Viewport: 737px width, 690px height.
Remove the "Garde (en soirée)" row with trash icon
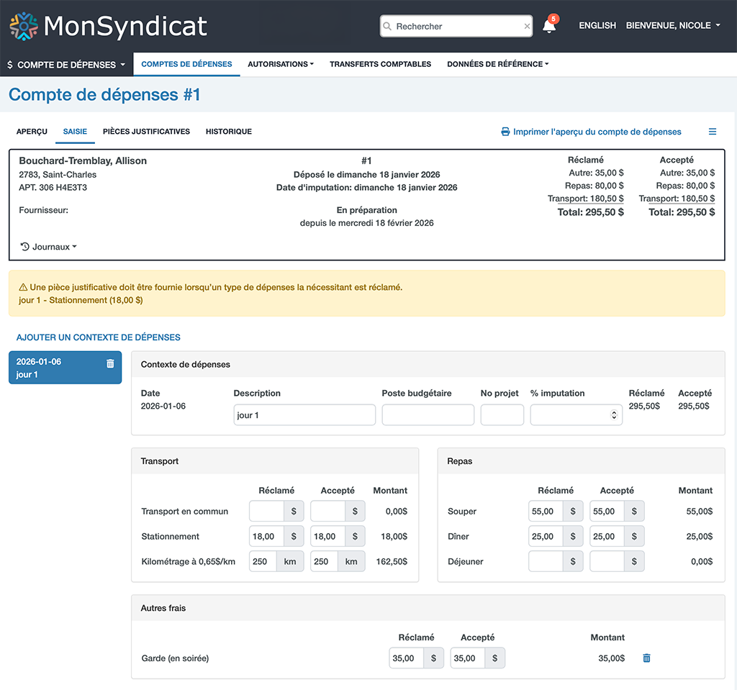[x=646, y=658]
